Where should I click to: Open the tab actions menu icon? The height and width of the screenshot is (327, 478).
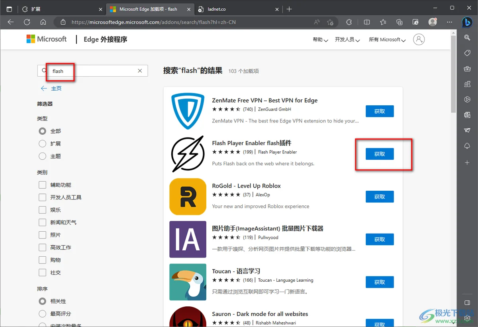[x=9, y=9]
